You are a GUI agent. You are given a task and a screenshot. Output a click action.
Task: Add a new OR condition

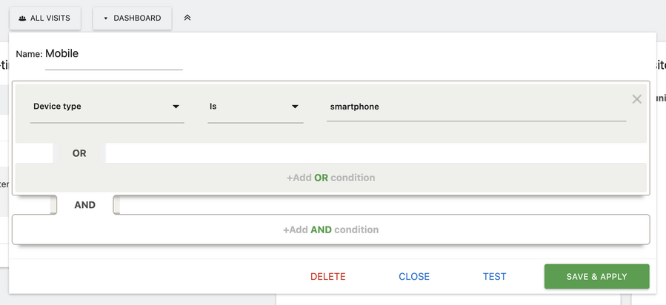[x=330, y=178]
